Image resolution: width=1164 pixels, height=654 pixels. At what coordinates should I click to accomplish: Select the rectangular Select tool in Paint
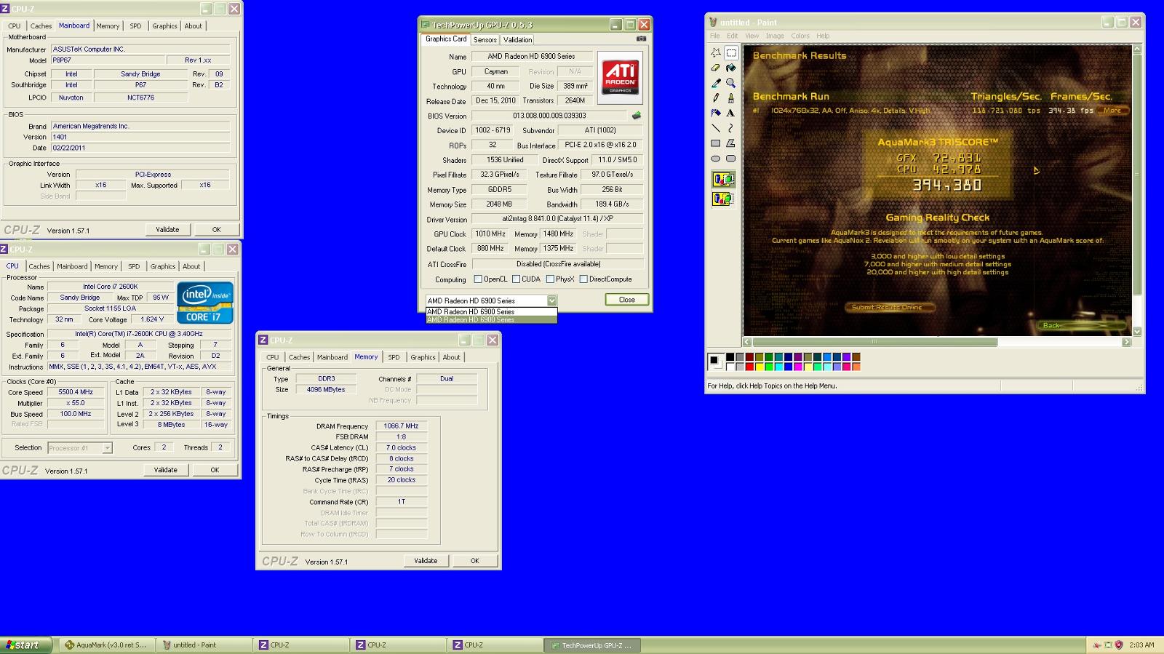pos(731,52)
